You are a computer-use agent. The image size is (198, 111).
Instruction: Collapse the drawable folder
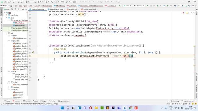tap(9, 41)
